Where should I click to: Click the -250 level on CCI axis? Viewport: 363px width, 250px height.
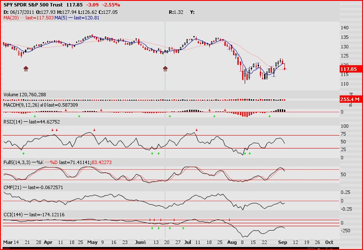[345, 231]
